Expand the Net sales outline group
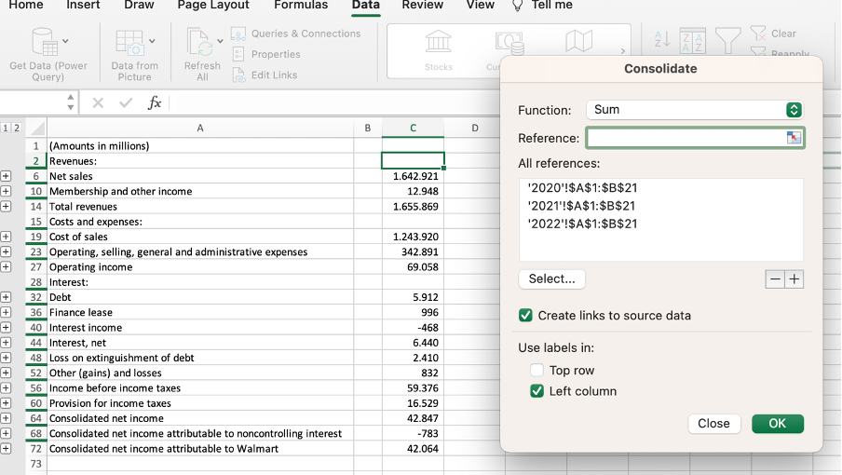This screenshot has width=842, height=475. click(x=7, y=176)
